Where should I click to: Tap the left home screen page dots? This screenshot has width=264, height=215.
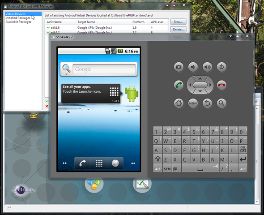point(64,163)
